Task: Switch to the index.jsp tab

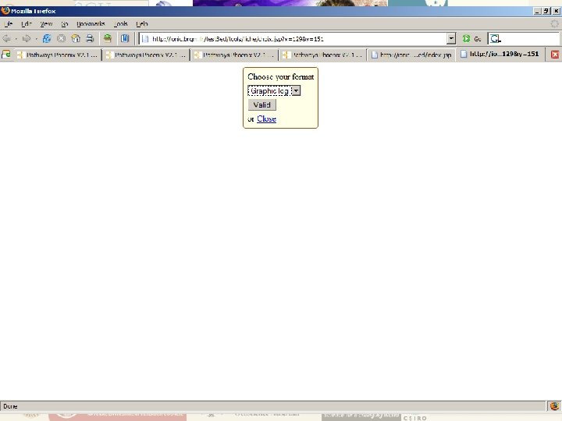Action: click(411, 55)
